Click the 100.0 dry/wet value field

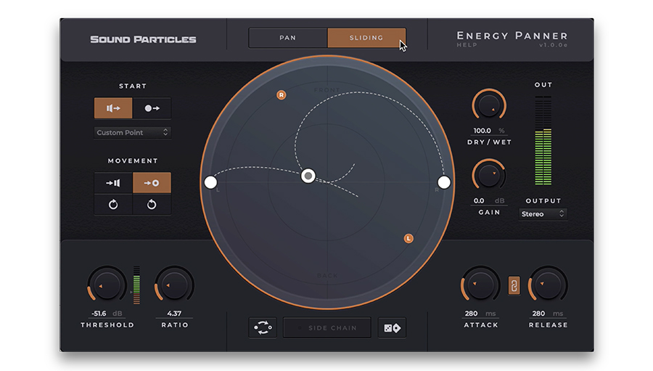(x=489, y=131)
